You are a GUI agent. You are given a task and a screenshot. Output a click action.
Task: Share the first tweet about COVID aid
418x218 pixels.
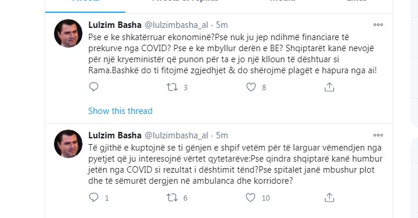coord(329,87)
